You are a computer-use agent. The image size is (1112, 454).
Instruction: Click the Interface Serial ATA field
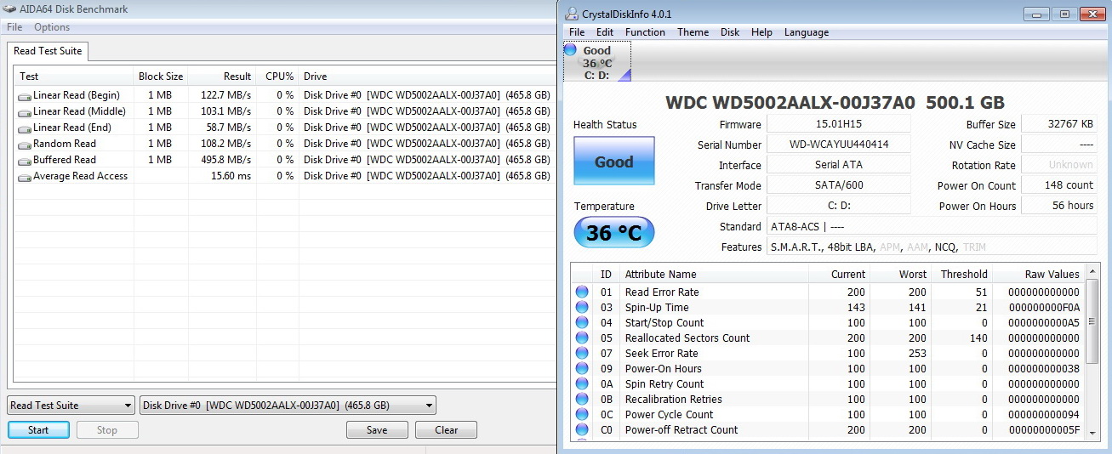click(838, 165)
